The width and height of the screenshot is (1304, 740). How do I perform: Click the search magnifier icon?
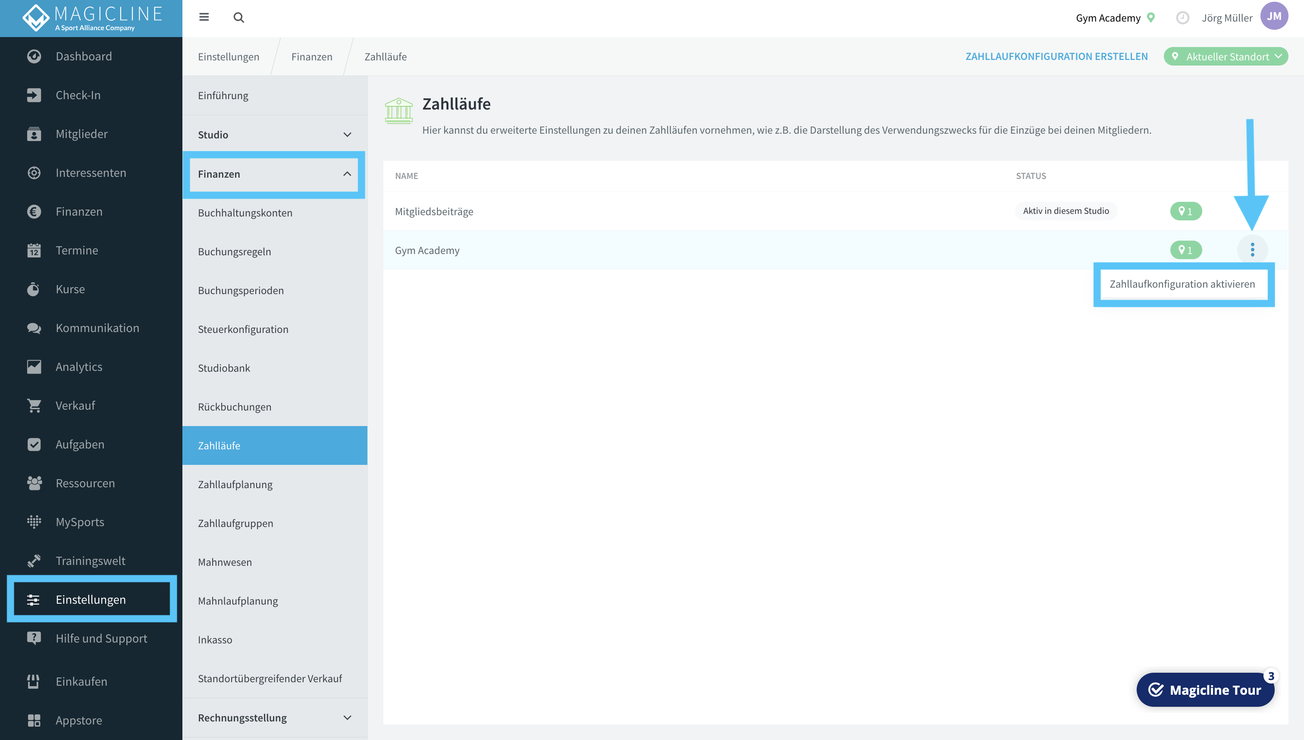[239, 18]
